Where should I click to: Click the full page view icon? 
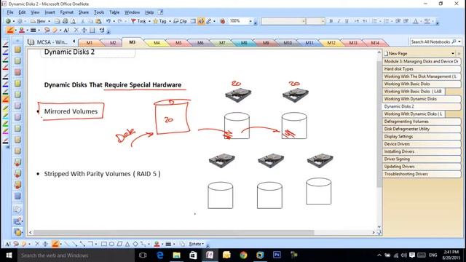click(x=193, y=21)
